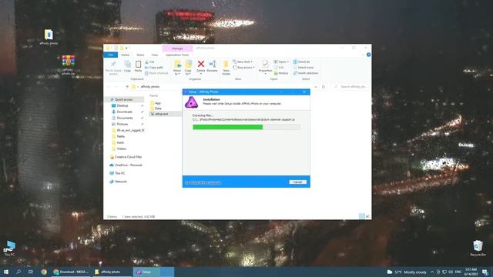Viewport: 493px width, 277px height.
Task: Switch to the details view in the status bar
Action: 362,216
